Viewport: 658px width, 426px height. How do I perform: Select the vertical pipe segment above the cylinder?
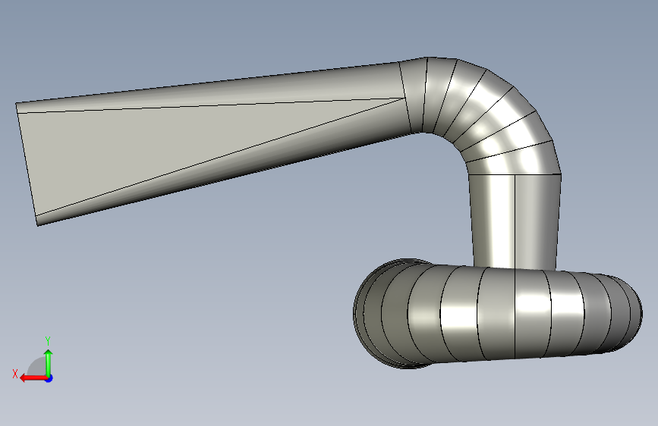(515, 221)
